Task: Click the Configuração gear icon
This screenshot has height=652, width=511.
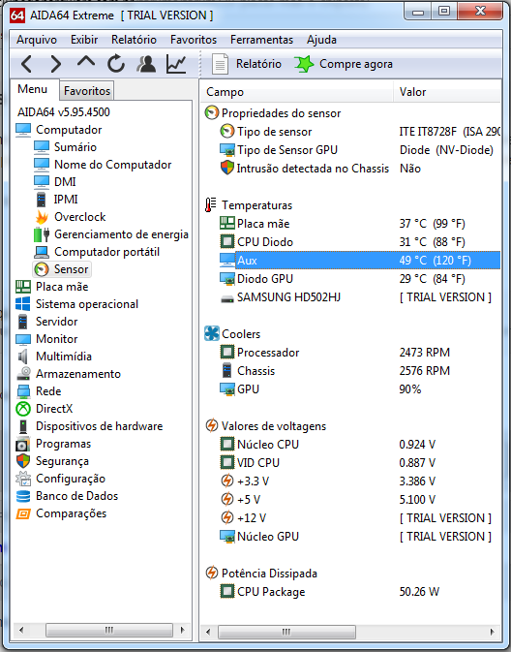Action: 23,479
